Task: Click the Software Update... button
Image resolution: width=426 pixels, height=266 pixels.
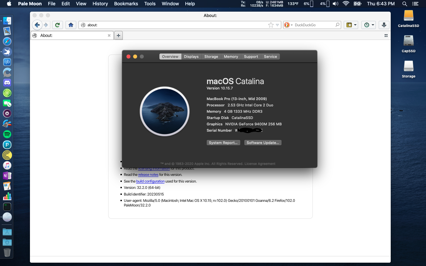Action: (263, 143)
